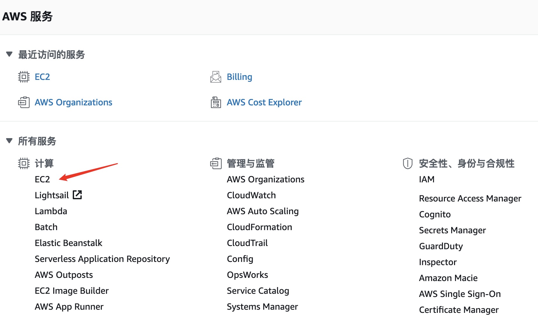Image resolution: width=538 pixels, height=317 pixels.
Task: Open Lambda service
Action: [x=51, y=211]
